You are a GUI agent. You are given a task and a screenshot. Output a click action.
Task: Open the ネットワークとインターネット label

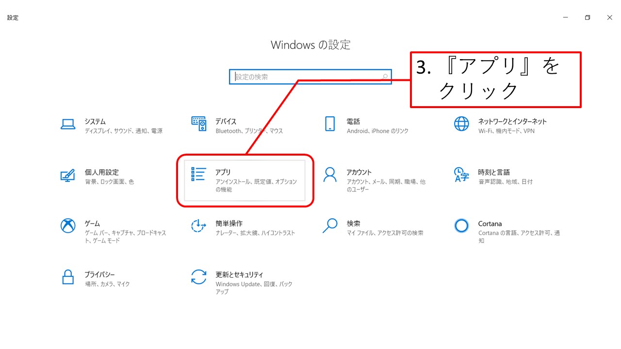pos(512,122)
